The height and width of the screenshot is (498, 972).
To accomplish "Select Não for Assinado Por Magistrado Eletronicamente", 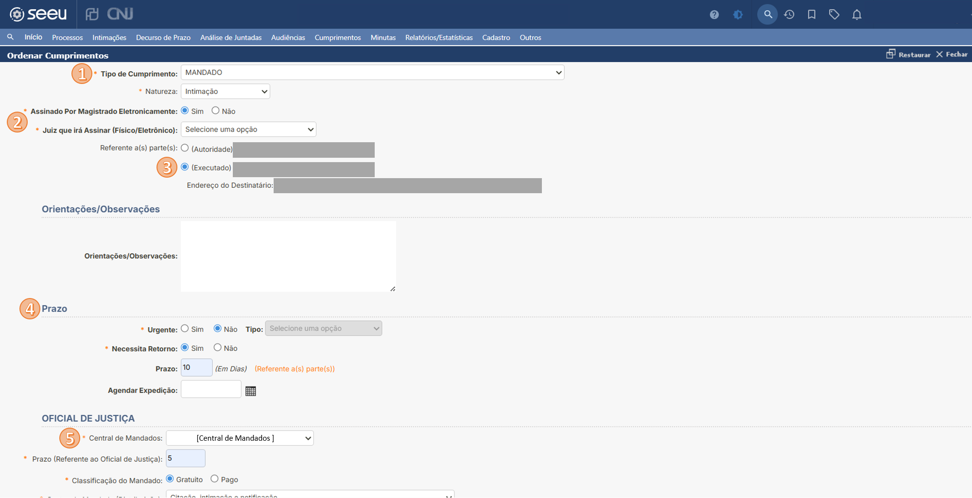I will 215,111.
